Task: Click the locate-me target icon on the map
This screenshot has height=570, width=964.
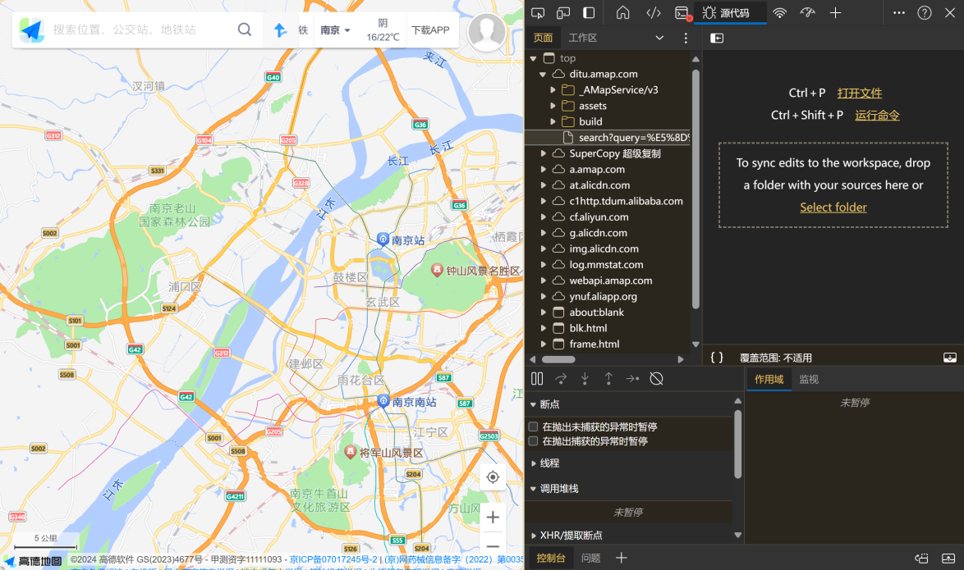Action: [x=493, y=477]
